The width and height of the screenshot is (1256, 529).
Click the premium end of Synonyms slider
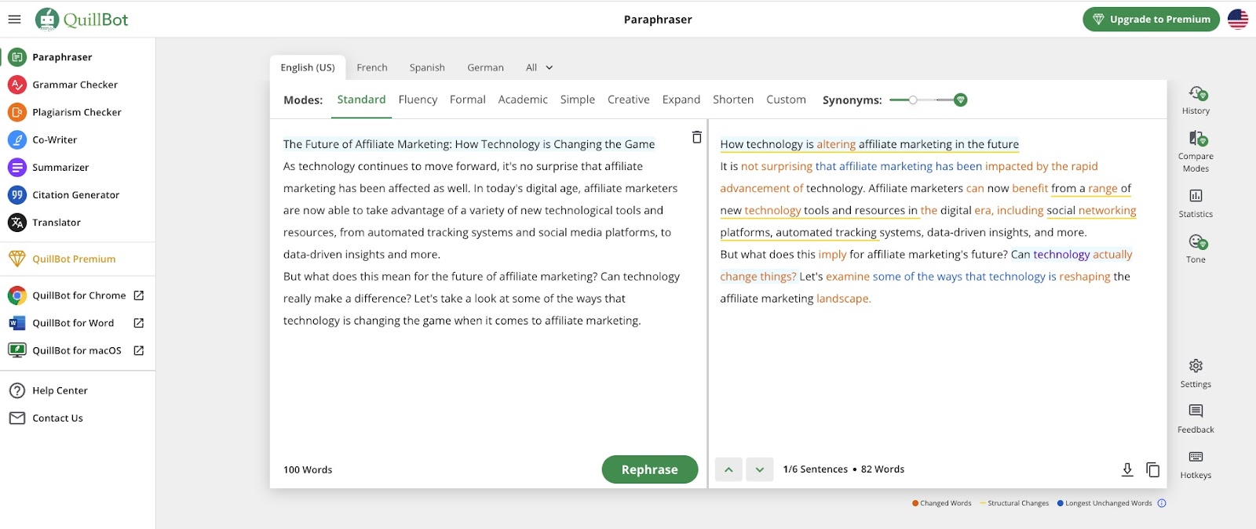coord(960,100)
